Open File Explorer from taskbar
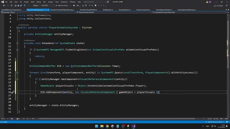Image resolution: width=230 pixels, height=129 pixels. point(102,126)
